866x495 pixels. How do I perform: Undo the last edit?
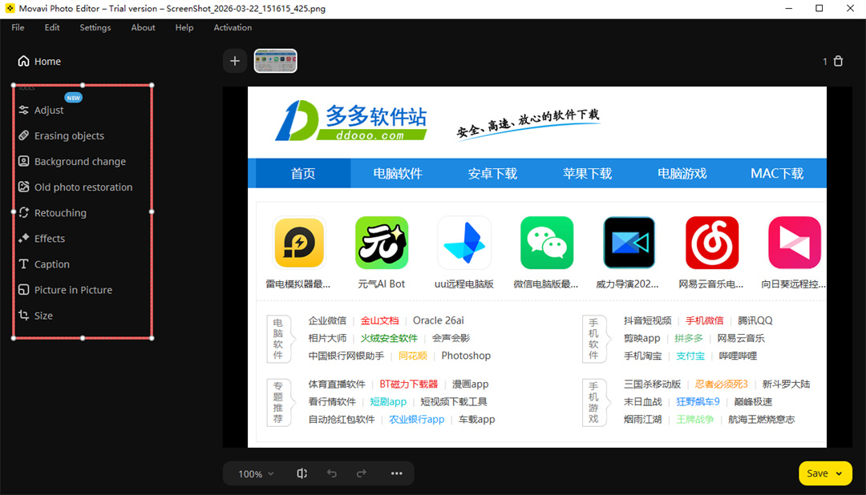331,473
